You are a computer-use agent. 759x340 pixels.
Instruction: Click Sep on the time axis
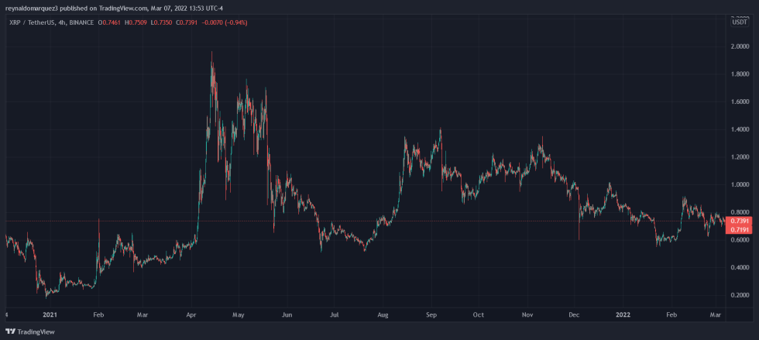coord(432,315)
